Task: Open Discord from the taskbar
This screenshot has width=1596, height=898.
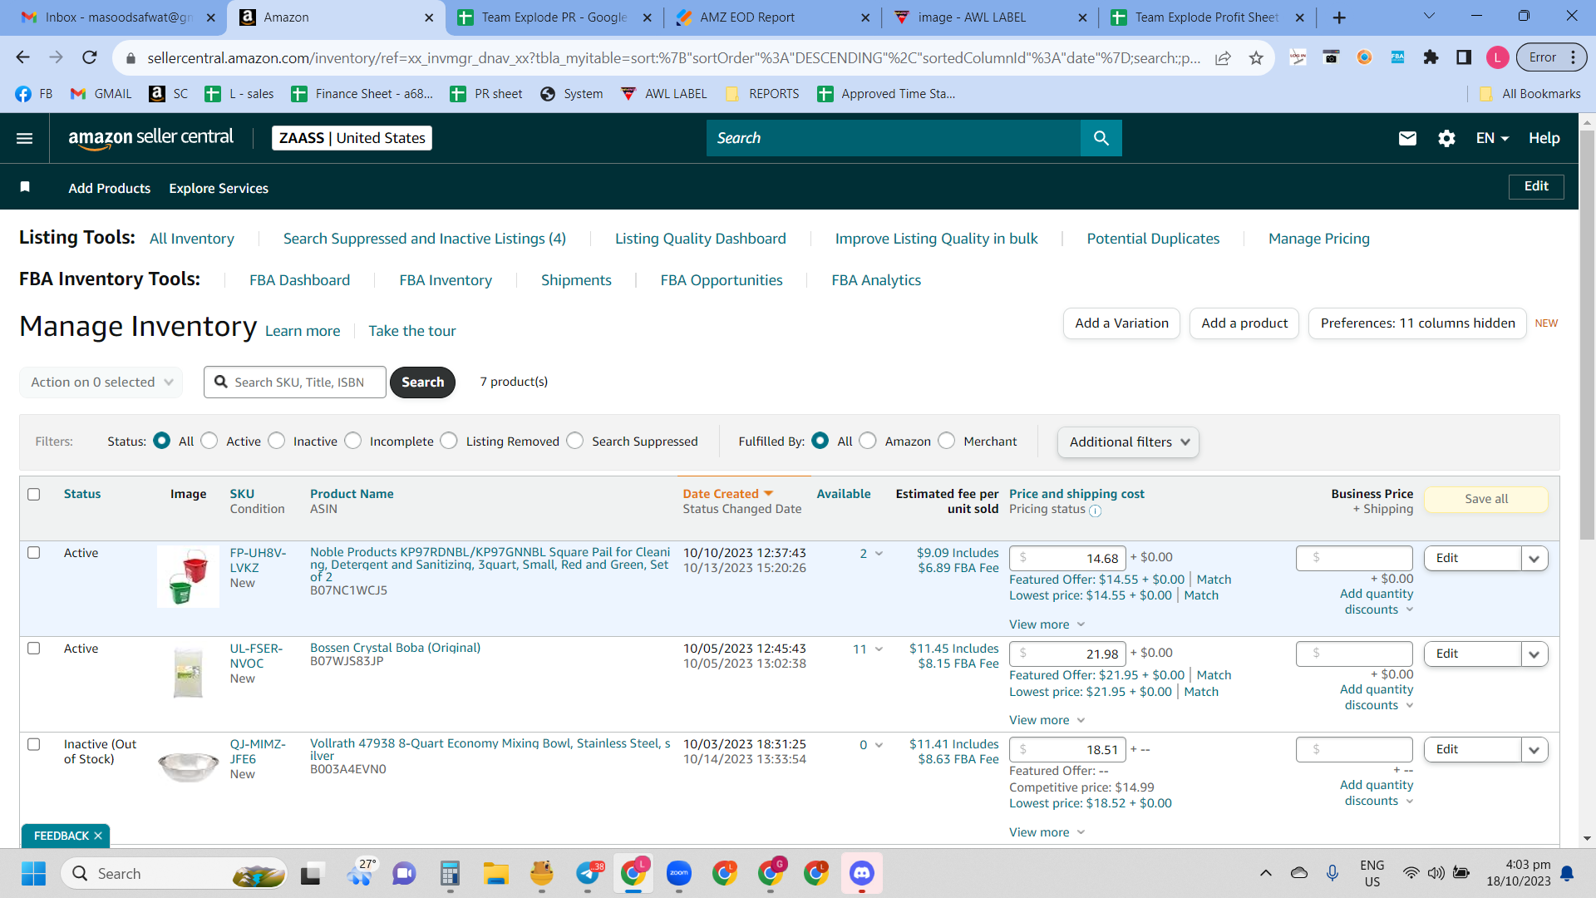Action: click(862, 873)
